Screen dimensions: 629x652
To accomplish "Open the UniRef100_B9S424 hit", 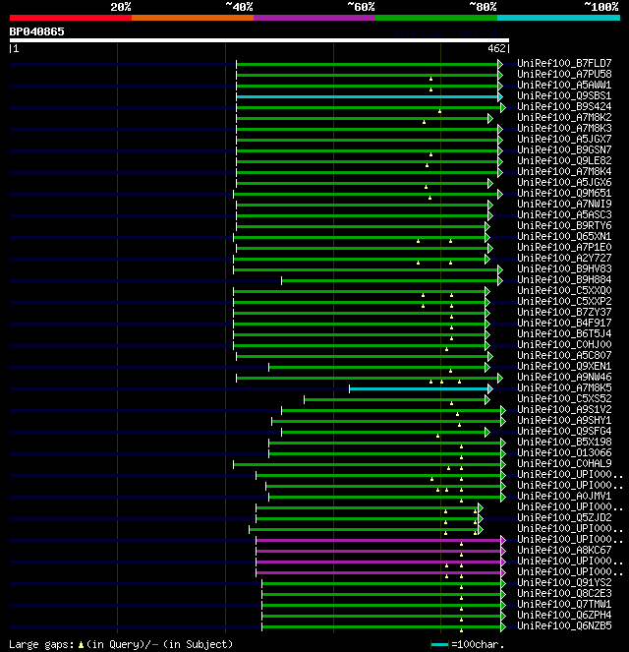I will pos(564,106).
